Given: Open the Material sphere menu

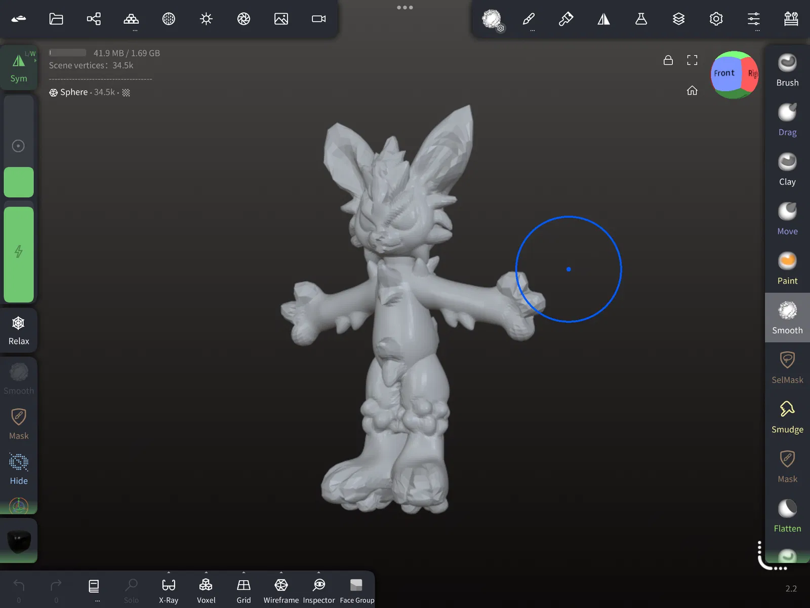Looking at the screenshot, I should [x=169, y=19].
